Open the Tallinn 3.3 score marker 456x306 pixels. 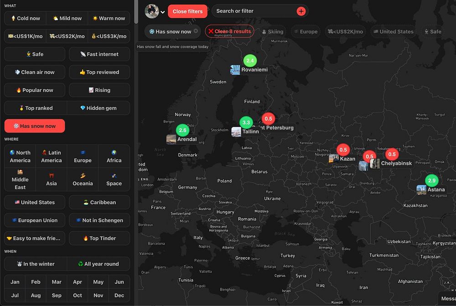tap(246, 122)
